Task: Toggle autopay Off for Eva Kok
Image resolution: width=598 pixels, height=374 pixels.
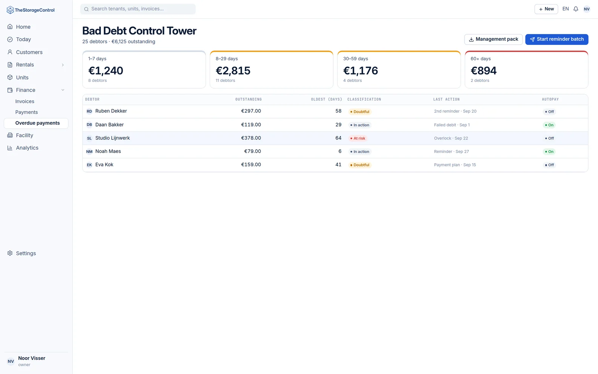Action: (x=549, y=165)
